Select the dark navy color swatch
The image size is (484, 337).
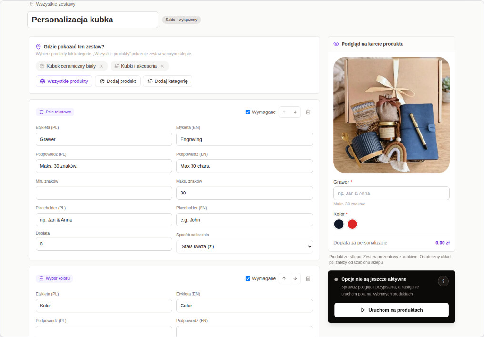point(339,224)
